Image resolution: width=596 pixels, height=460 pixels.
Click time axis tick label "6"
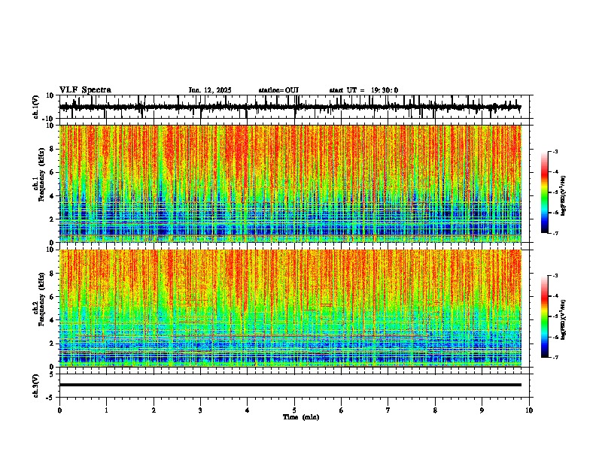pos(342,410)
